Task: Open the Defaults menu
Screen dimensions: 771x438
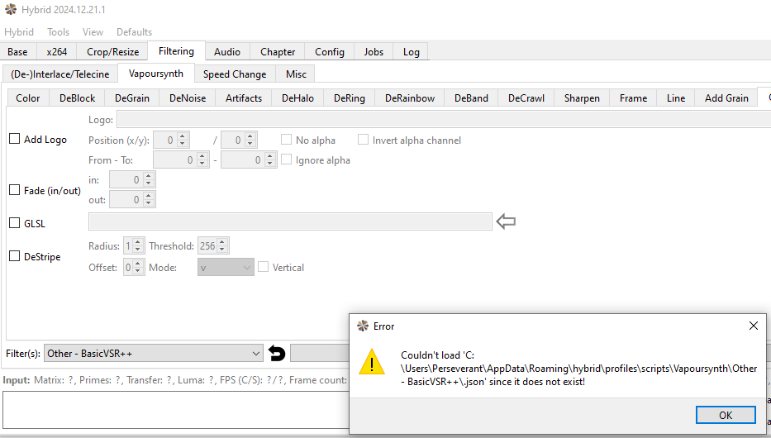Action: (x=134, y=31)
